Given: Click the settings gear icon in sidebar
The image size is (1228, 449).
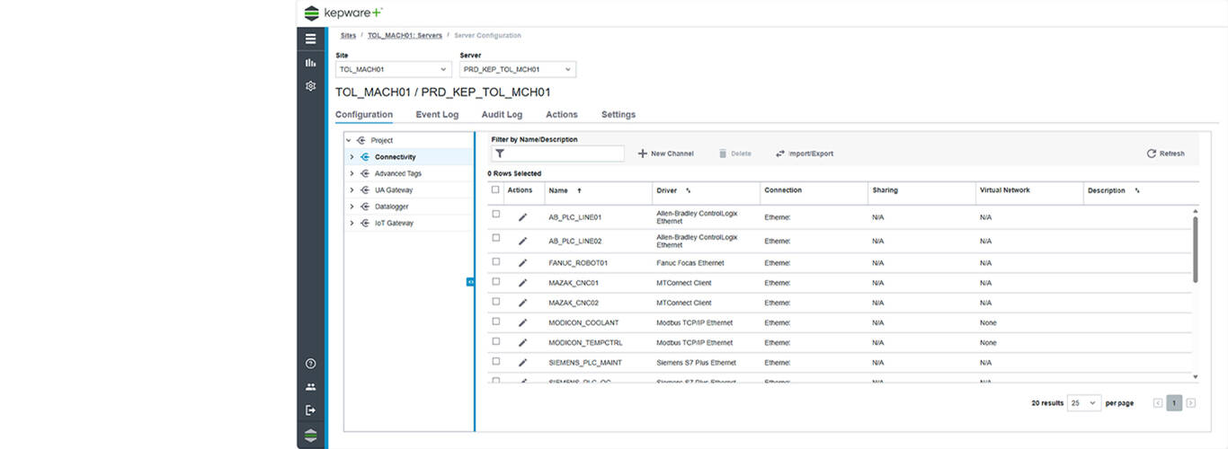Looking at the screenshot, I should pyautogui.click(x=310, y=86).
